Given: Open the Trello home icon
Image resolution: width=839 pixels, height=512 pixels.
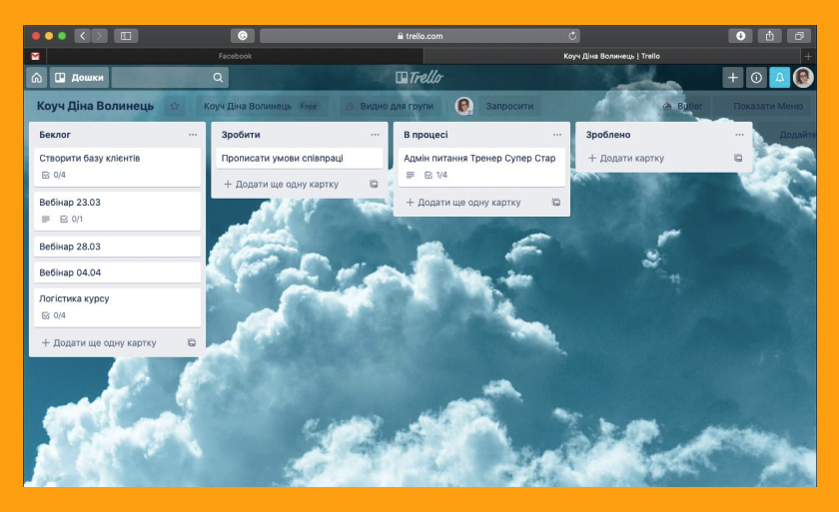Looking at the screenshot, I should [37, 78].
